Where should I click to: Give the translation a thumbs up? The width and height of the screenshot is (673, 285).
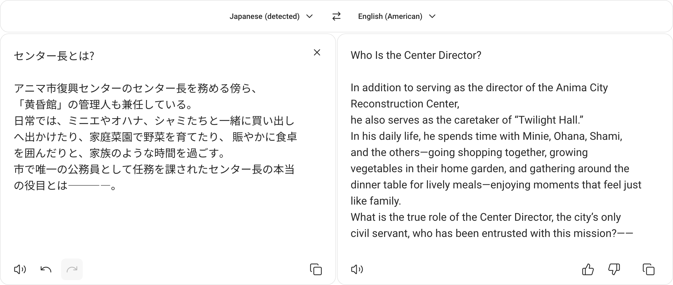588,269
